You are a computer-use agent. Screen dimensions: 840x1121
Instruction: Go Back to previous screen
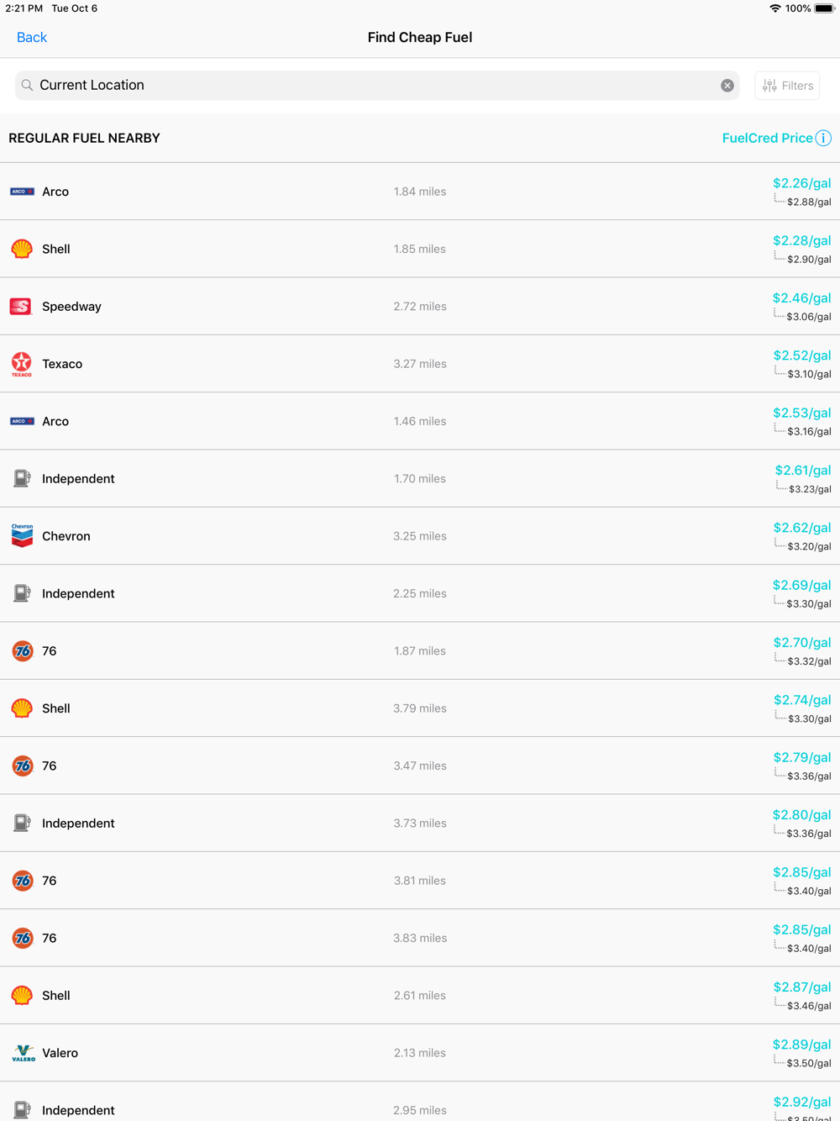tap(32, 37)
